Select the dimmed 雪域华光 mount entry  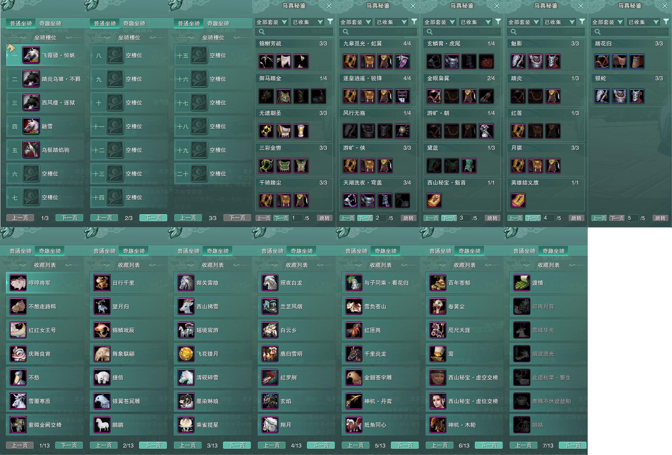(x=548, y=330)
